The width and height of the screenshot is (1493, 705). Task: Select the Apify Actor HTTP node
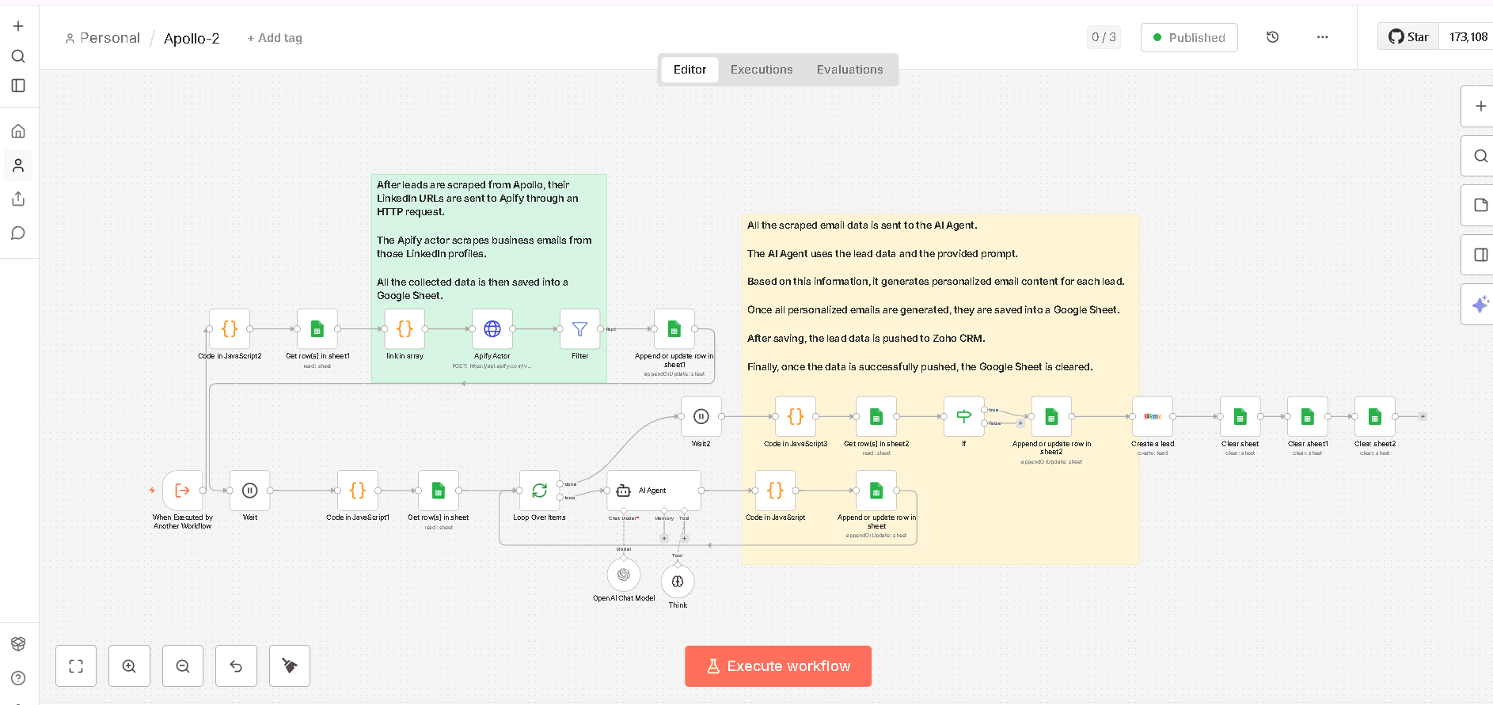pos(492,329)
